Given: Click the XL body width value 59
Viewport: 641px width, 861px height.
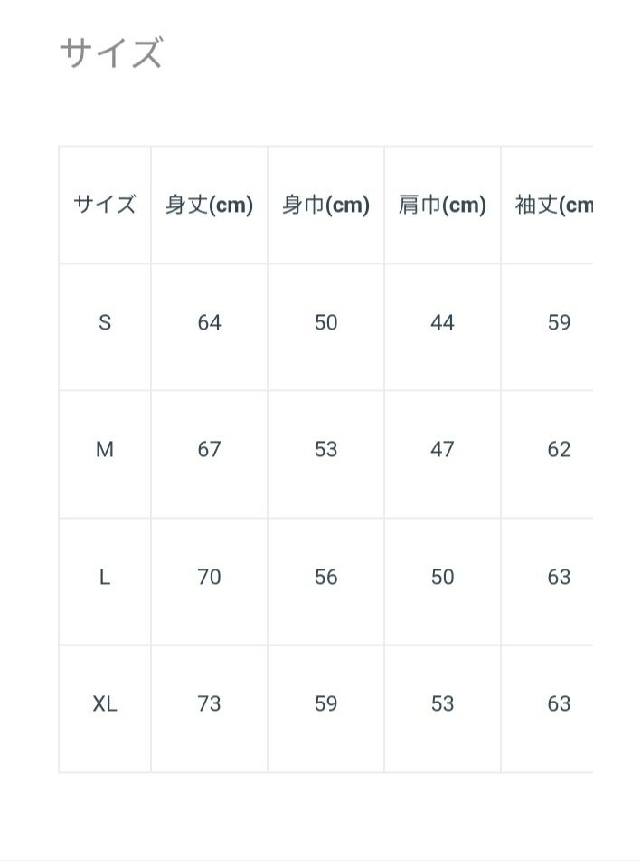Looking at the screenshot, I should click(325, 703).
